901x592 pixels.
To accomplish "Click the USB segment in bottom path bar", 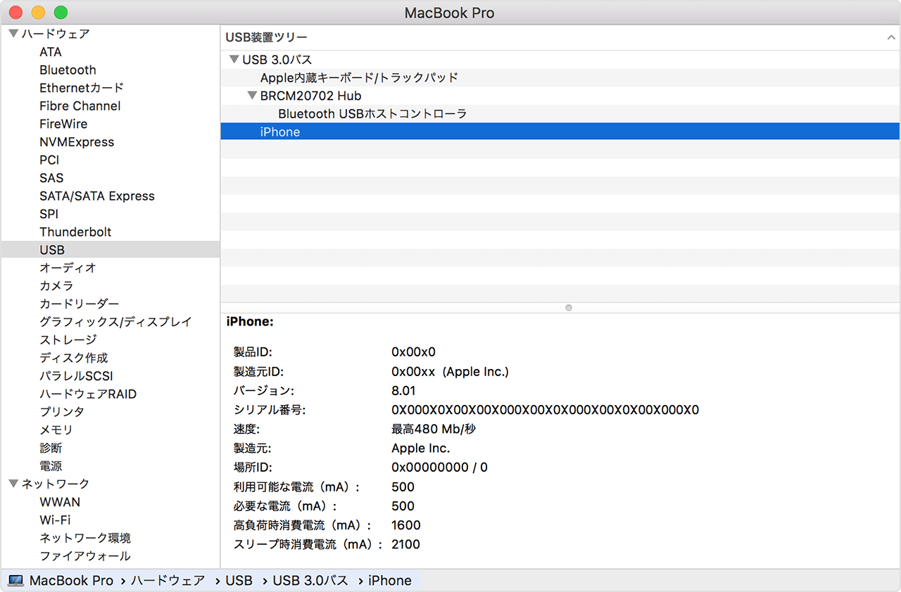I will pos(239,581).
